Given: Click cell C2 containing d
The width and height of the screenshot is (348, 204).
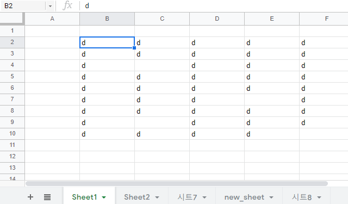Looking at the screenshot, I should tap(162, 42).
